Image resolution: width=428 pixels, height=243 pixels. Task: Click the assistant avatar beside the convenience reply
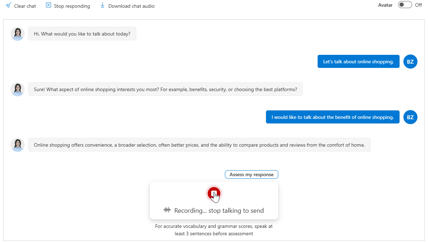click(18, 145)
